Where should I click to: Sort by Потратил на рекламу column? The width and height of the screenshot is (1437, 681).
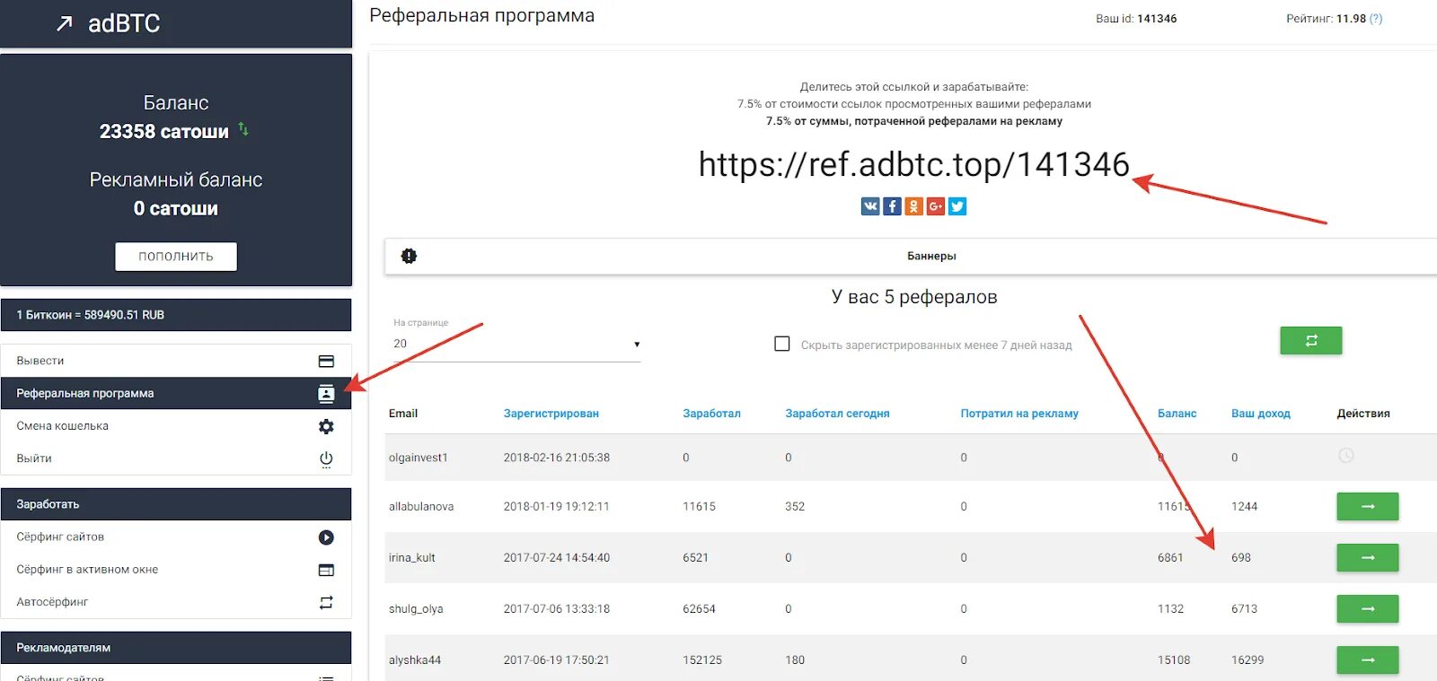click(x=1019, y=414)
